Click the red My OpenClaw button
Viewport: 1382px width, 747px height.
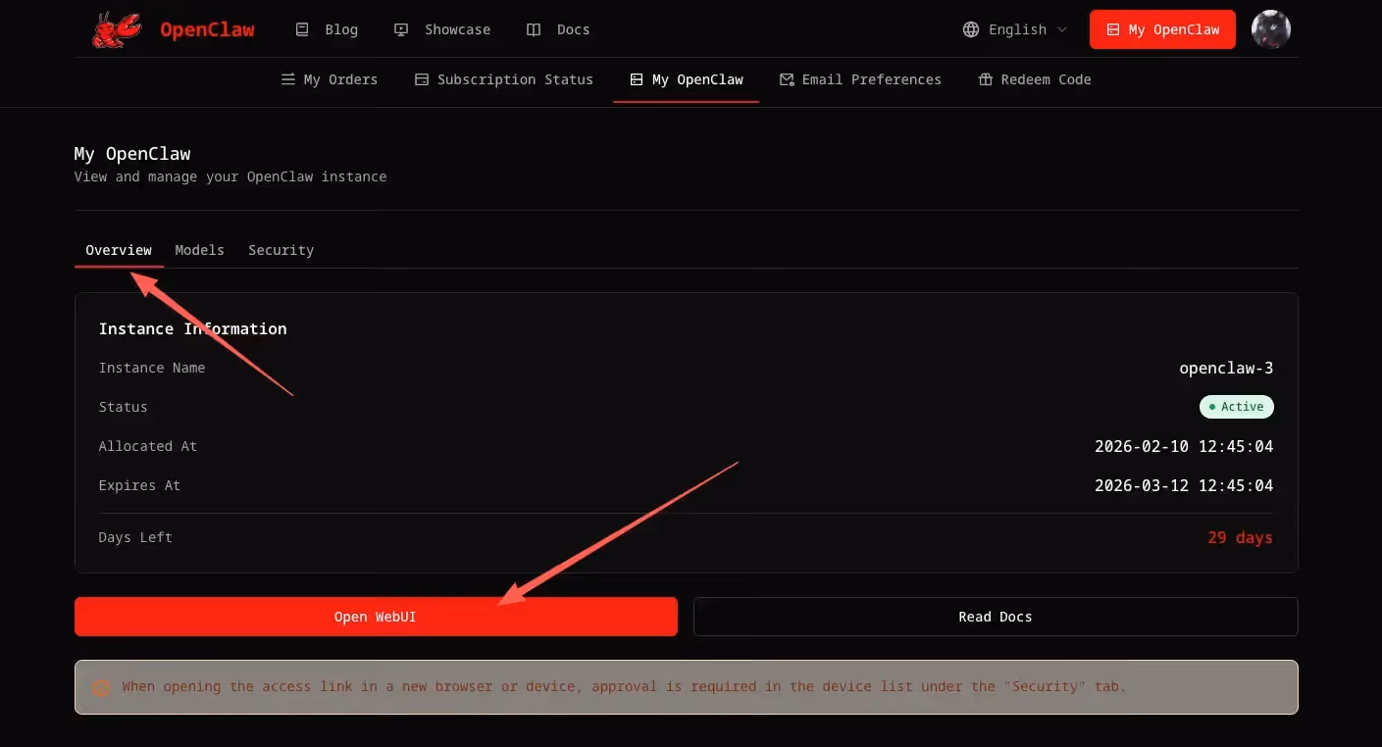pyautogui.click(x=1162, y=29)
